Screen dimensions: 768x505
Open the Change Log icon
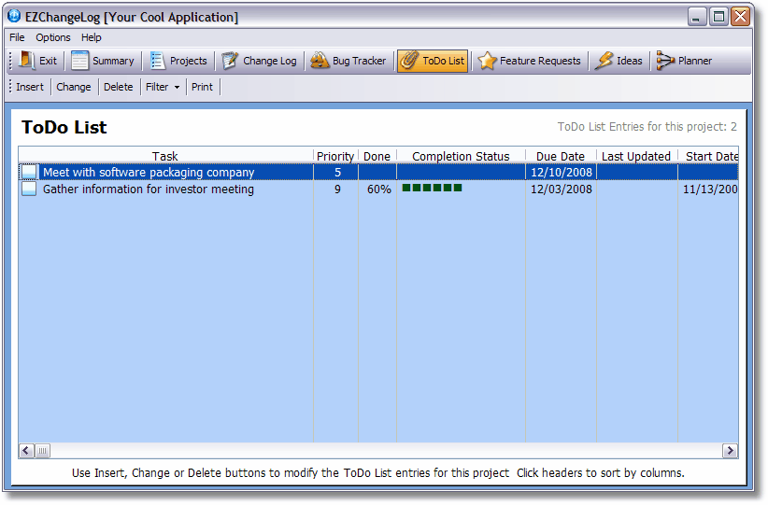(x=230, y=61)
